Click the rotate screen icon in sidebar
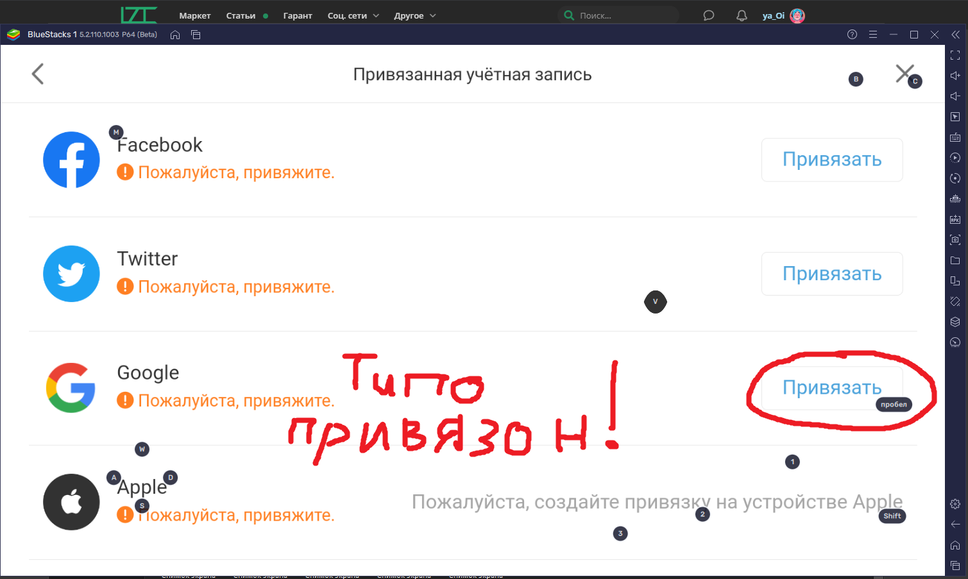This screenshot has height=579, width=968. click(x=955, y=301)
